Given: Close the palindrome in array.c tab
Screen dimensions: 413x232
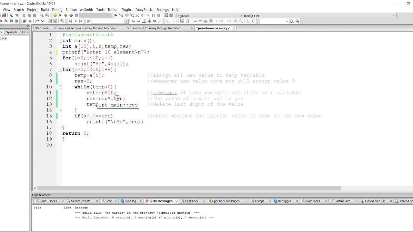Looking at the screenshot, I should click(x=234, y=28).
